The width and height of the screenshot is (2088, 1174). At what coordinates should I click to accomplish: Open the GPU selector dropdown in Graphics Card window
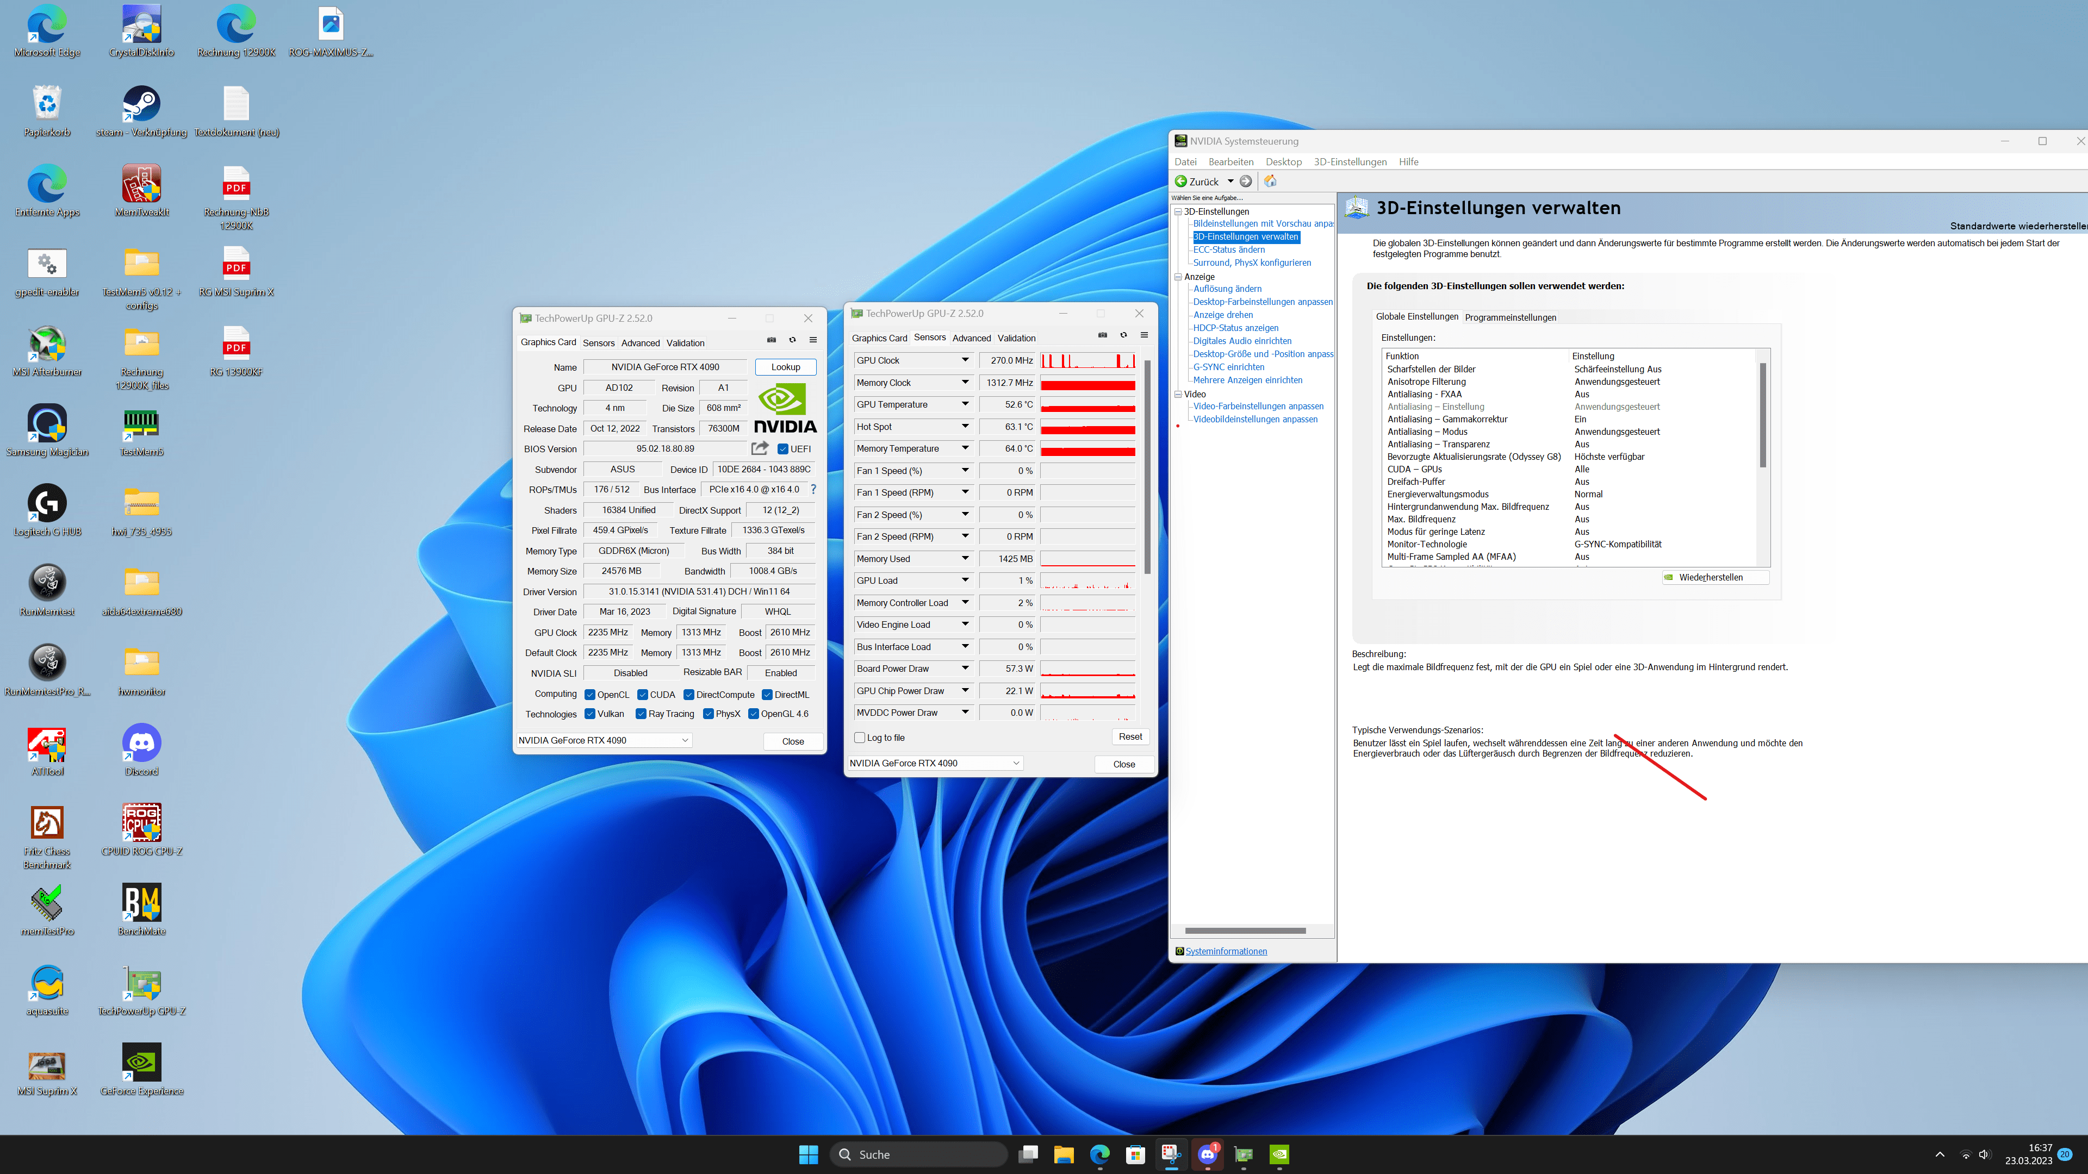tap(604, 740)
